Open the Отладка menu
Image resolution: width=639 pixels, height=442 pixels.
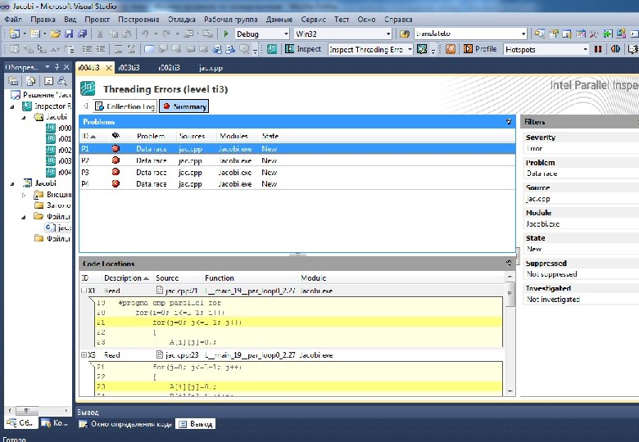tap(182, 19)
